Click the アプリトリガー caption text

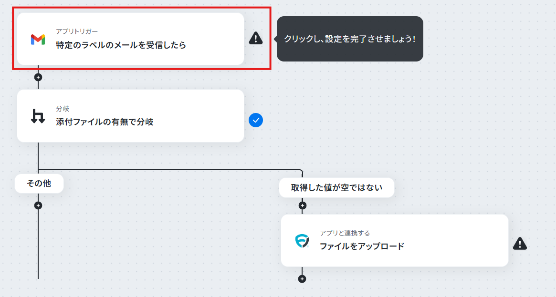point(77,31)
